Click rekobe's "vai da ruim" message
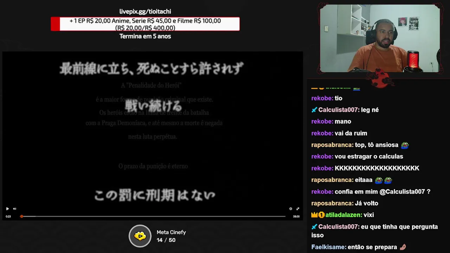This screenshot has height=253, width=450. [339, 133]
